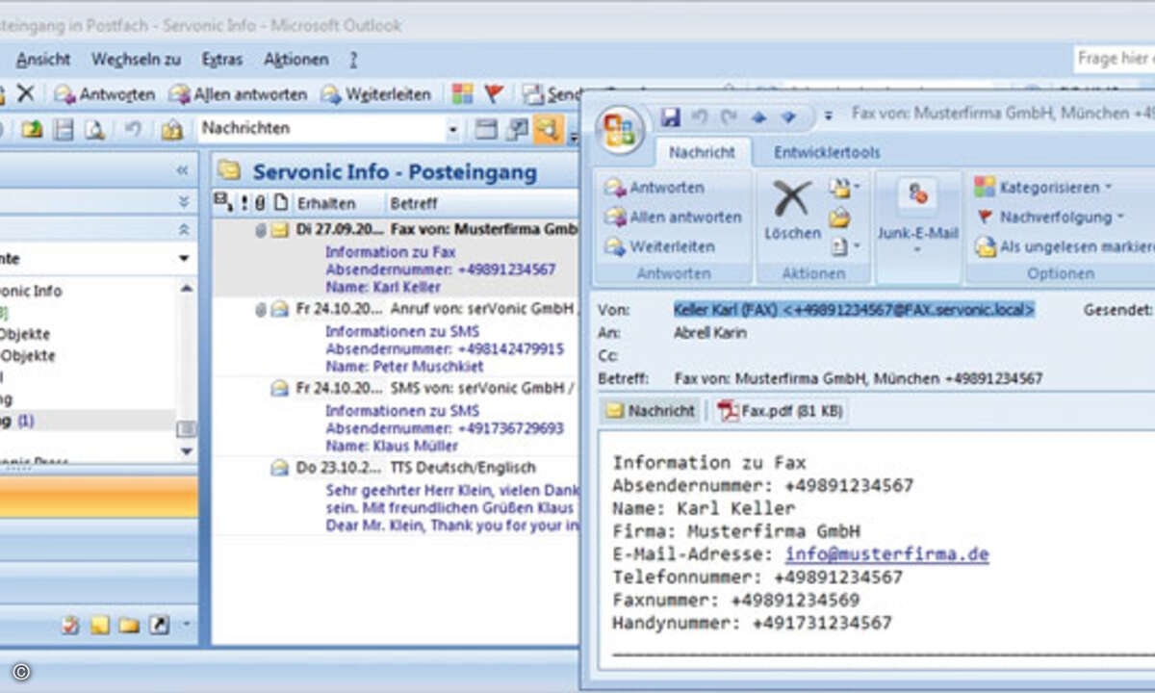The width and height of the screenshot is (1155, 693).
Task: Delete item using main toolbar X icon
Action: [x=25, y=93]
